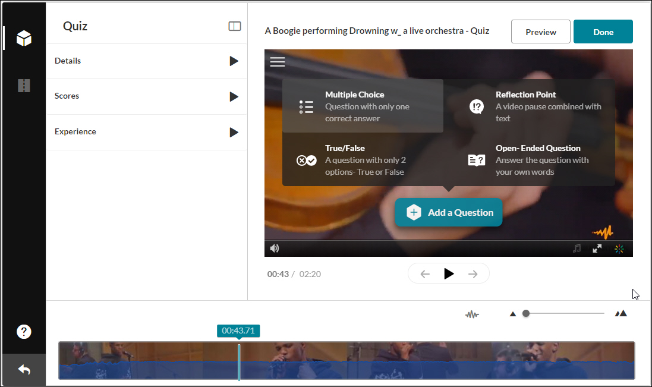Screen dimensions: 652x387
Task: Expand the Experience section
Action: 146,132
